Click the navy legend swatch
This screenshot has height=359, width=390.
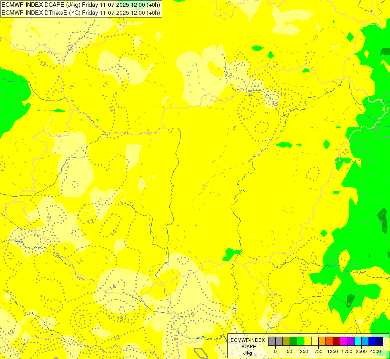pos(379,341)
